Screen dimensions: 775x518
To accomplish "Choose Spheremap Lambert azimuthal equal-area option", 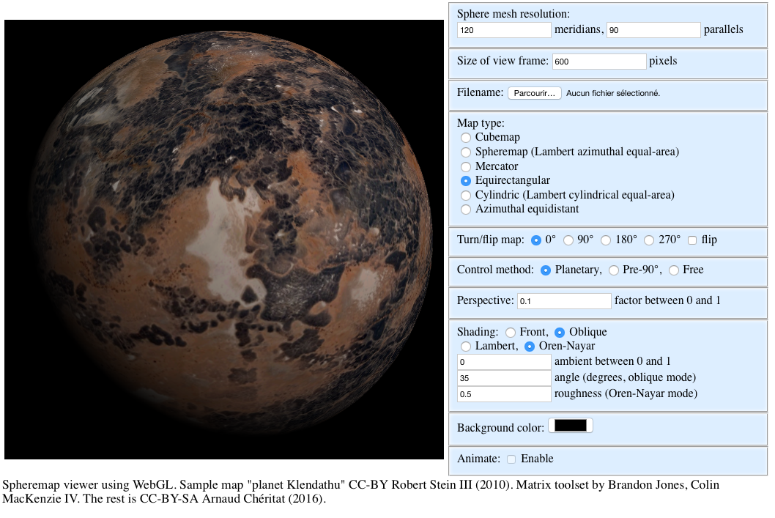I will pos(465,152).
